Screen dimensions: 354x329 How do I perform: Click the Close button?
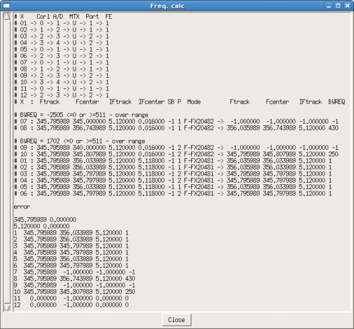point(177,320)
